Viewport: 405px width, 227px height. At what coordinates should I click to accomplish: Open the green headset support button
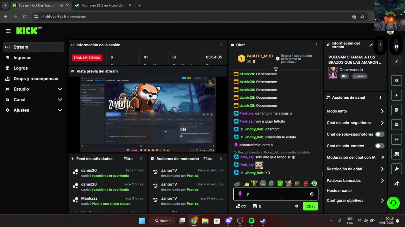tap(393, 203)
